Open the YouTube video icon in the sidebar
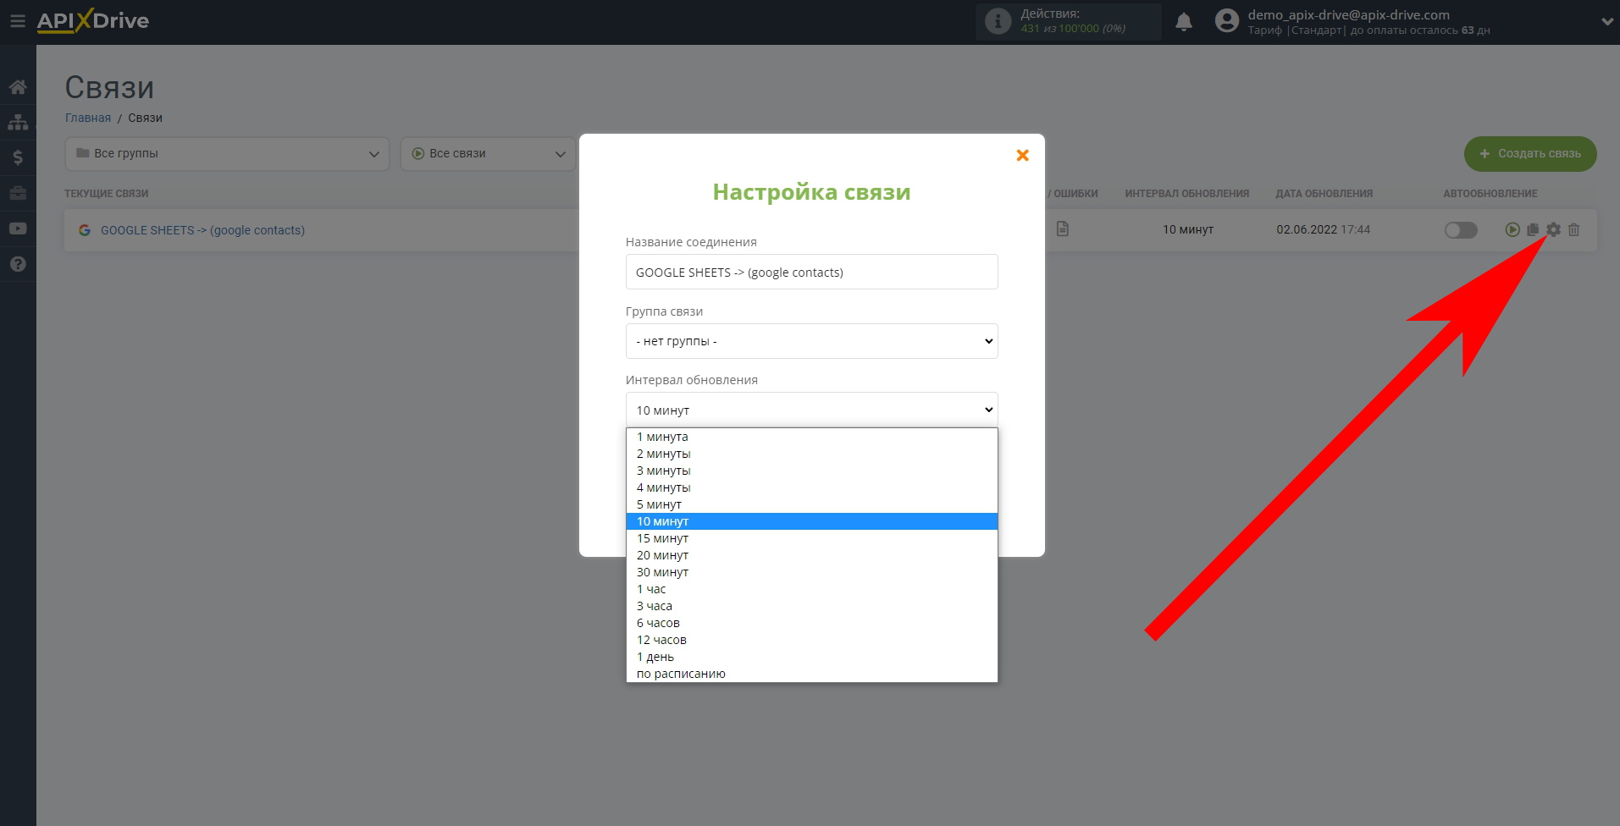 18,229
